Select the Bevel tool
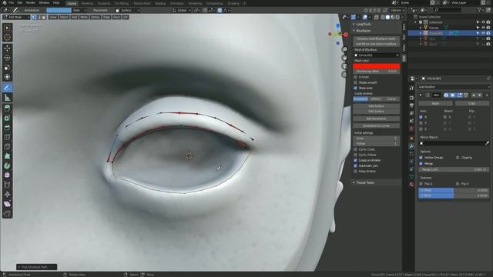 (x=7, y=128)
